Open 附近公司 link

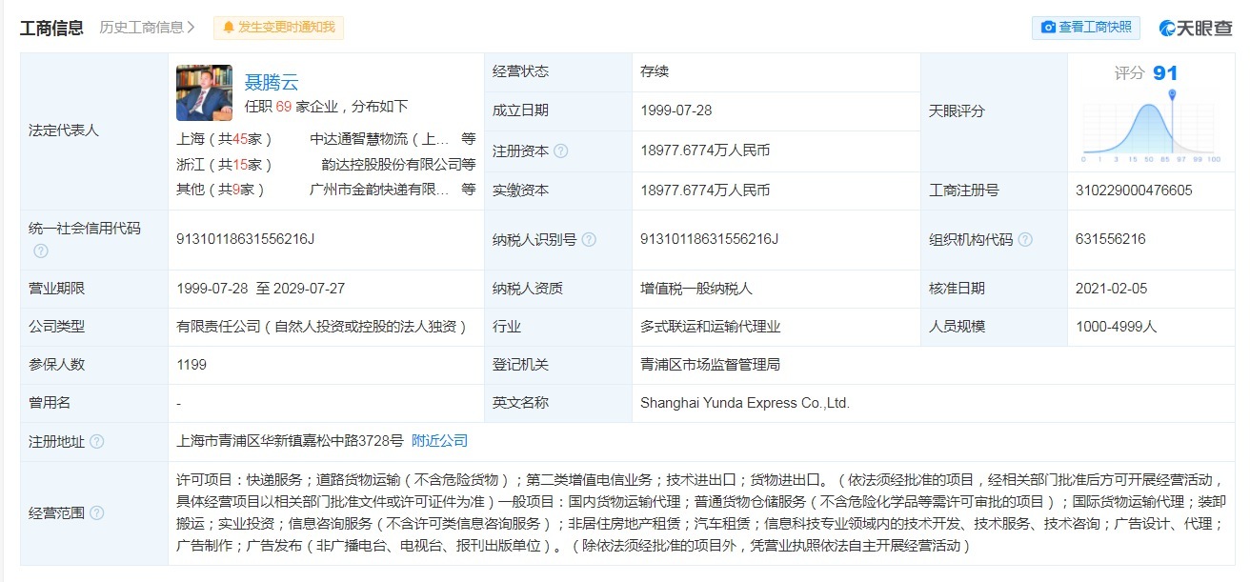tap(439, 441)
